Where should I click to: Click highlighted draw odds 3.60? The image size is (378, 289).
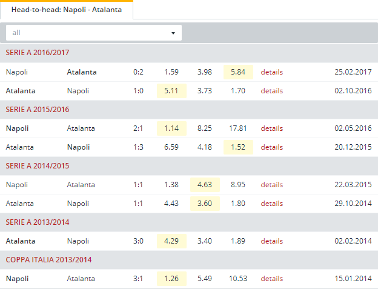tap(205, 204)
